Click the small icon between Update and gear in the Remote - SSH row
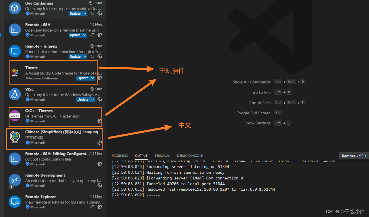Screen dimensions: 369x217 coord(92,35)
